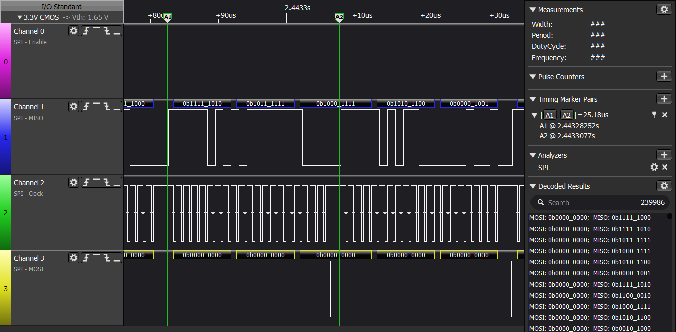
Task: Set falling edge trigger on Channel 3
Action: pos(107,258)
